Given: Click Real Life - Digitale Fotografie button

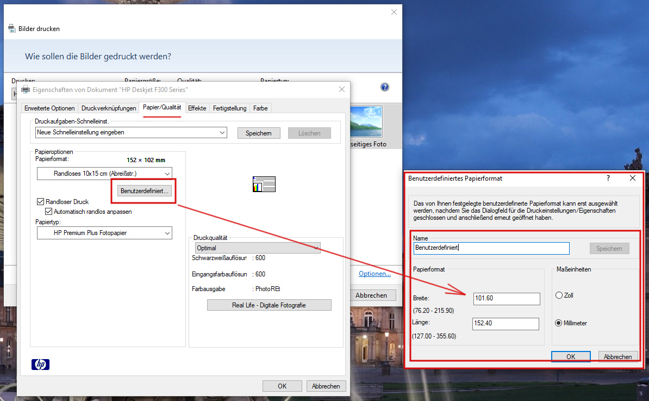Looking at the screenshot, I should (x=269, y=305).
